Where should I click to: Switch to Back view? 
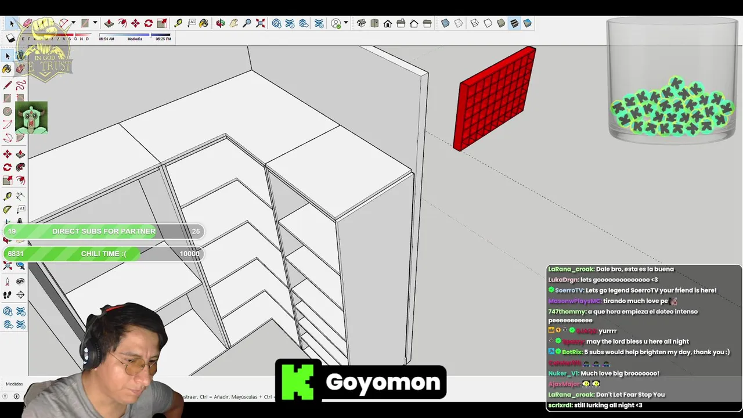coord(414,23)
